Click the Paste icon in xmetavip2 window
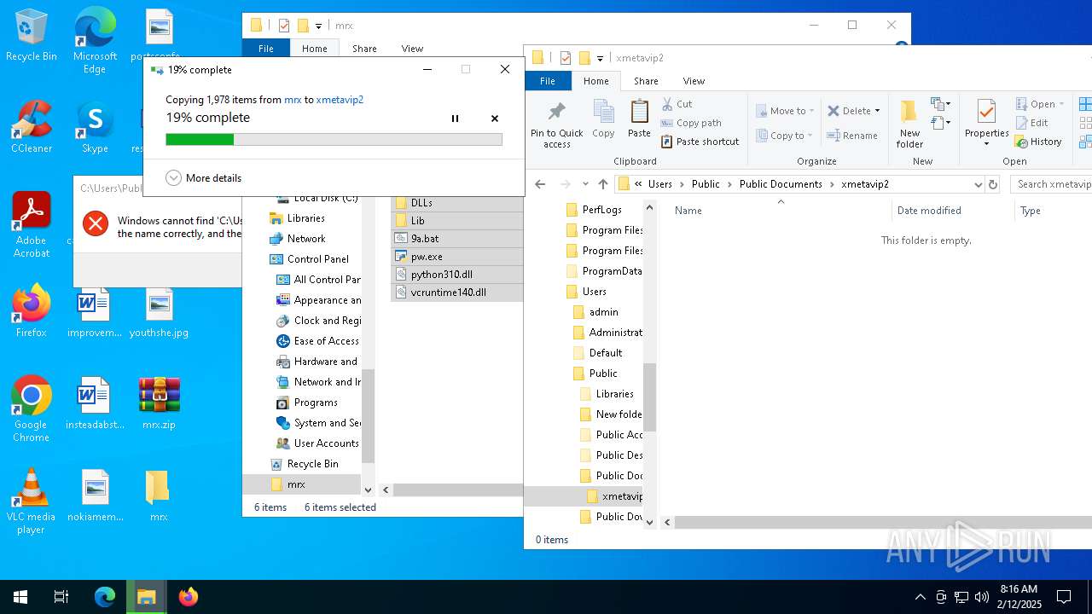1092x614 pixels. click(639, 119)
